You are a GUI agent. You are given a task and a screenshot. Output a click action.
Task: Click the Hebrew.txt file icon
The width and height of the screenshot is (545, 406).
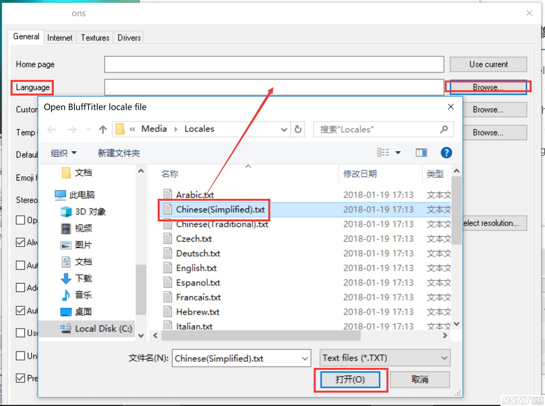pos(168,312)
